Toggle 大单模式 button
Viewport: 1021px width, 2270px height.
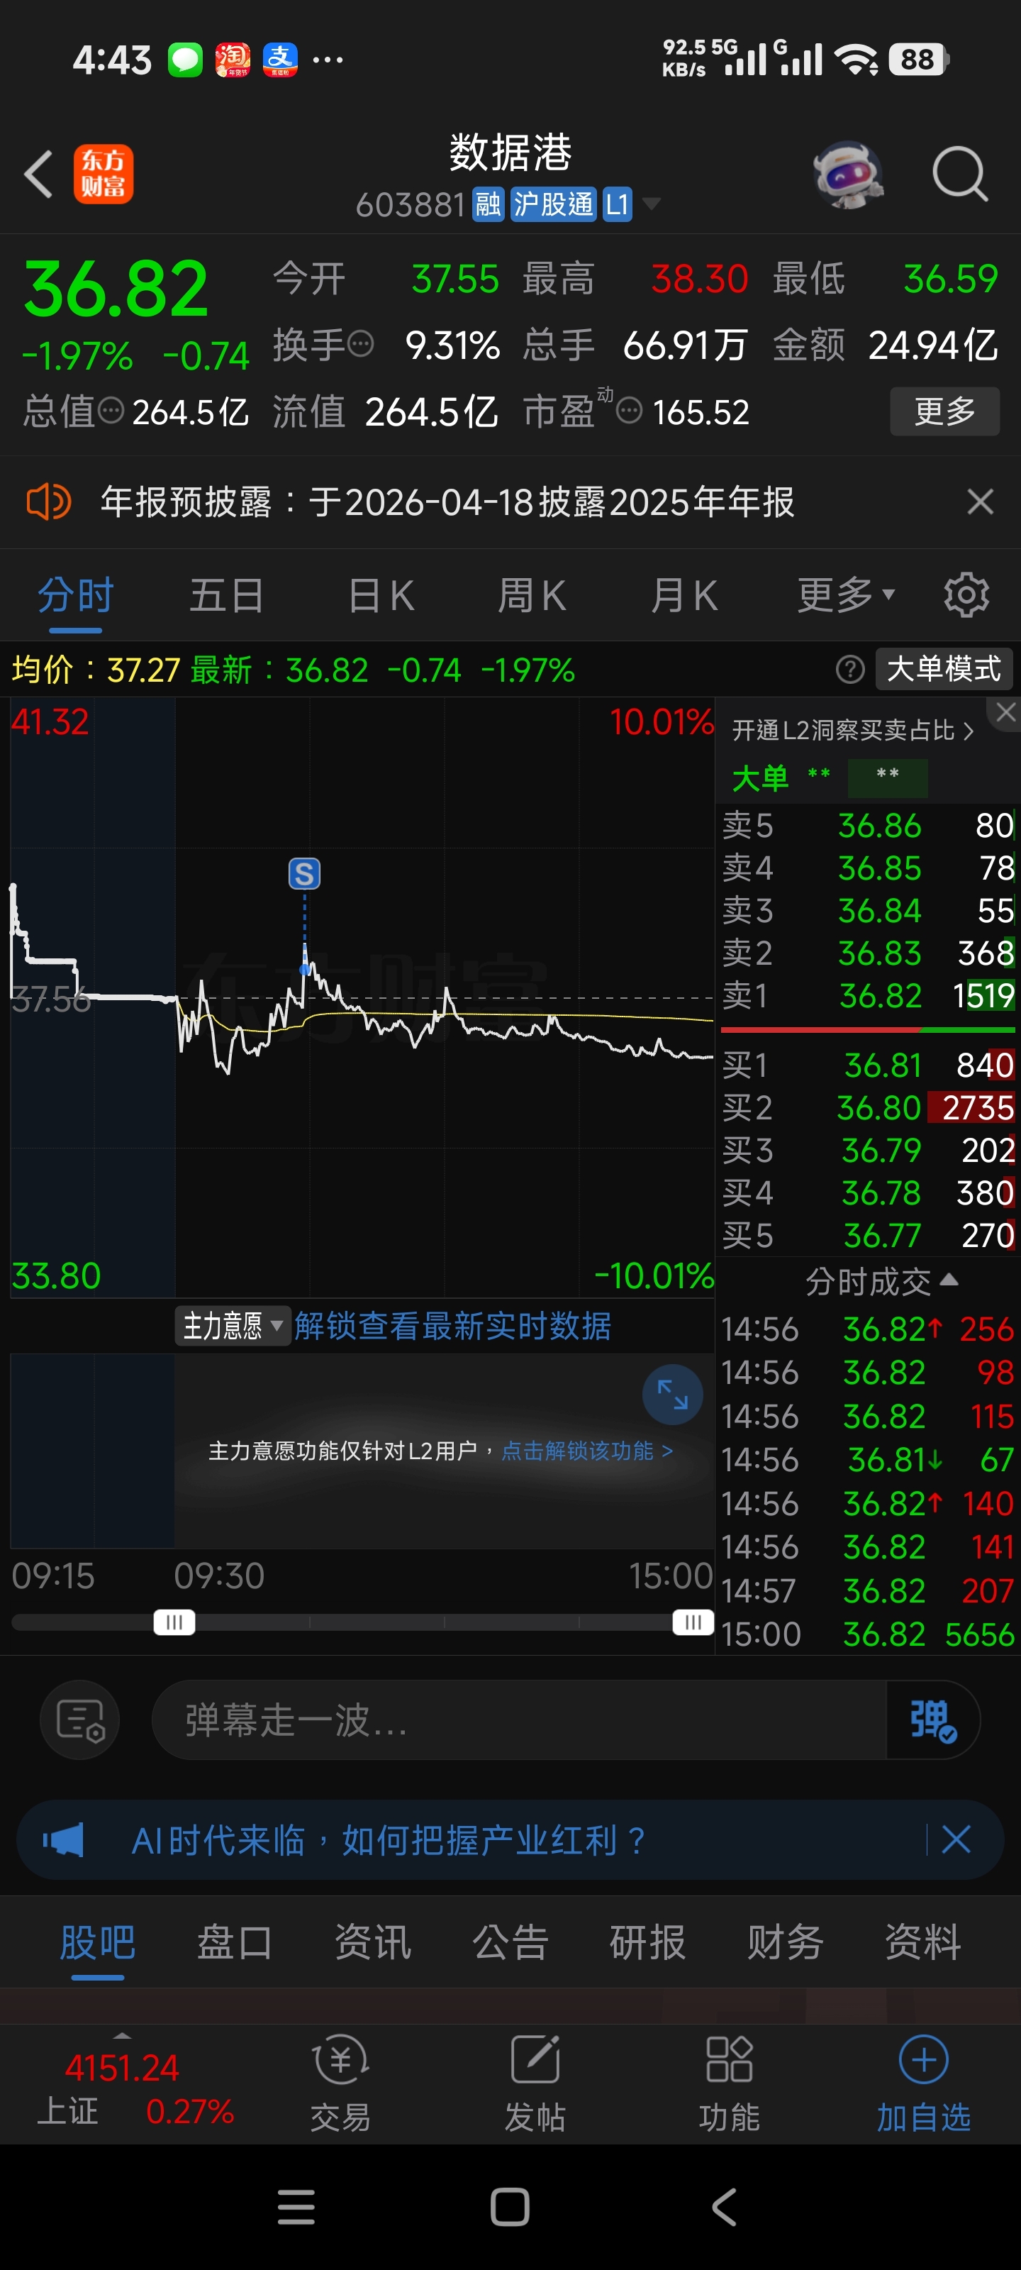(944, 669)
